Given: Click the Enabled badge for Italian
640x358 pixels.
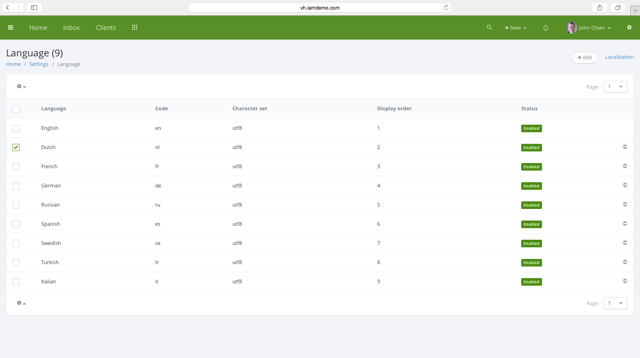Looking at the screenshot, I should click(x=532, y=282).
